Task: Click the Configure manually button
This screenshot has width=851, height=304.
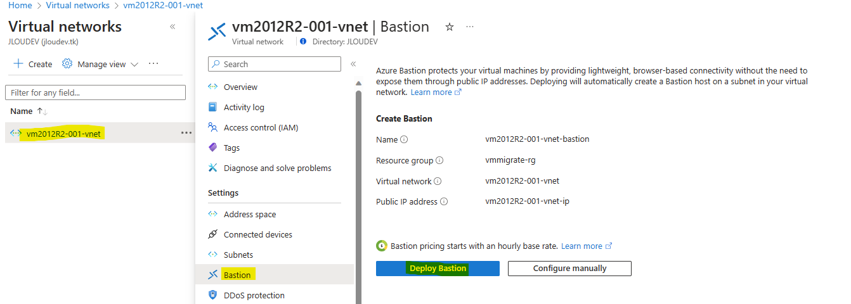Action: [x=569, y=269]
